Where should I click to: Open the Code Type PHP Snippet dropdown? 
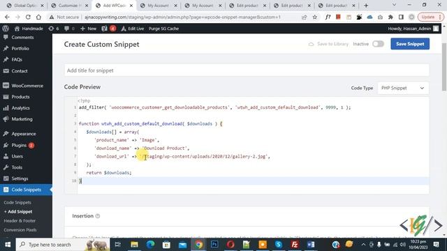[403, 89]
